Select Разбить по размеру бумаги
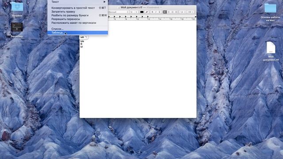Screen dimensions: 283x159 click(x=78, y=15)
